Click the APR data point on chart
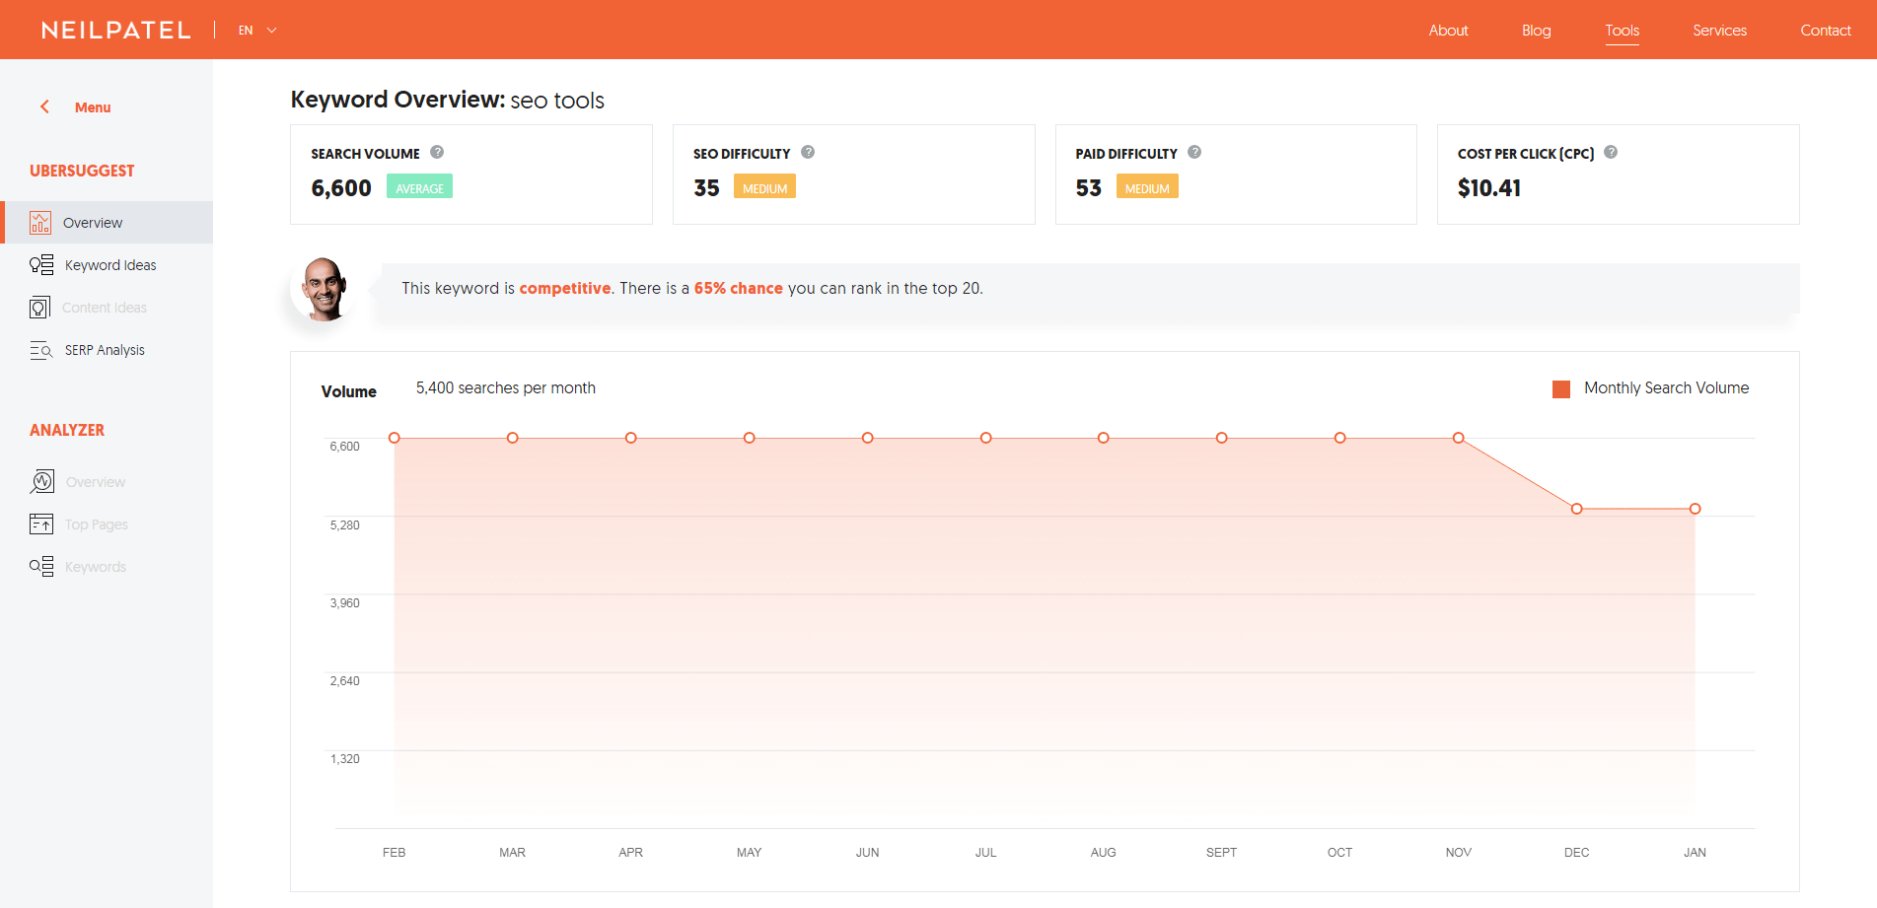This screenshot has width=1877, height=908. pyautogui.click(x=631, y=438)
